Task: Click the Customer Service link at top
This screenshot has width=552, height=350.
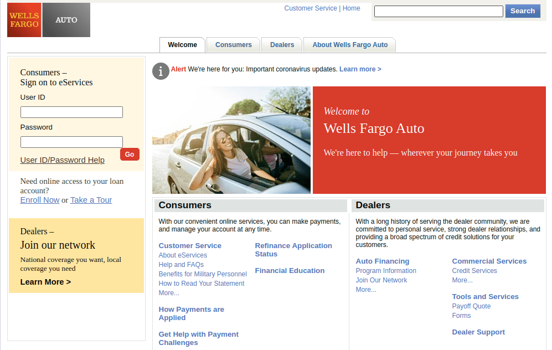Action: pos(311,8)
